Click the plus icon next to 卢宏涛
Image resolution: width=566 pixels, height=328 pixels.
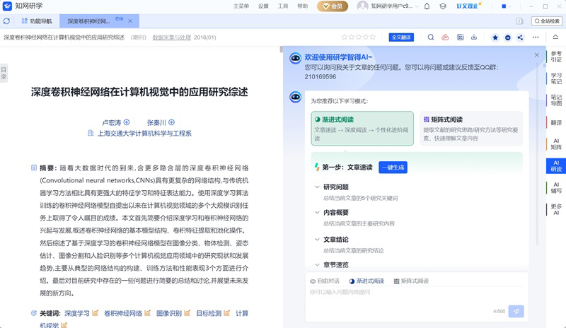tap(127, 122)
